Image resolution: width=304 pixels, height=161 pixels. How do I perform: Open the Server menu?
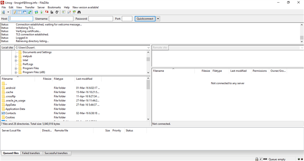click(41, 8)
